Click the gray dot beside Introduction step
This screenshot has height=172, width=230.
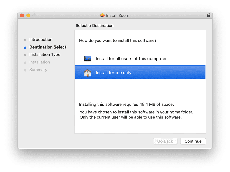pos(25,40)
